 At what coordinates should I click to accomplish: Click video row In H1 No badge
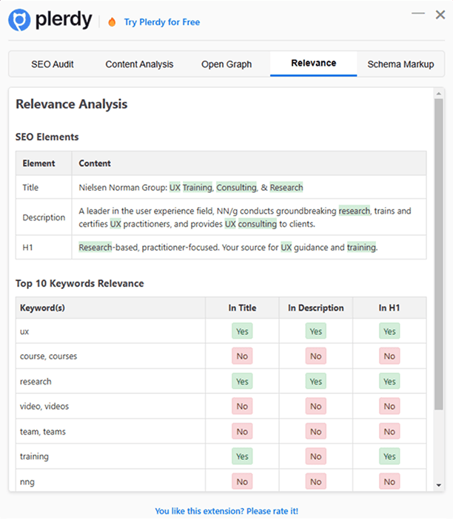[x=389, y=406]
